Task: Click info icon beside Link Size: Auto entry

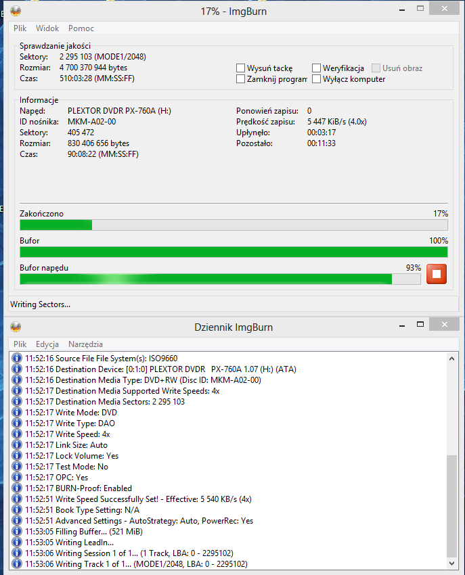Action: [16, 444]
